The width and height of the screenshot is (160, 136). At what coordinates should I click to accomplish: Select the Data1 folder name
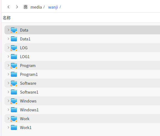(25, 39)
